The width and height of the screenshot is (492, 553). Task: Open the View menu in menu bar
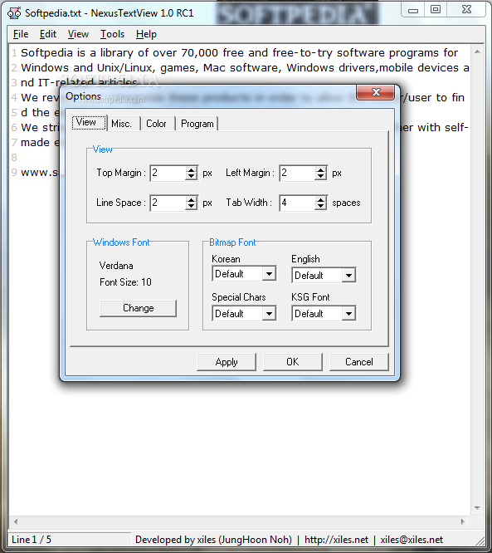click(78, 34)
